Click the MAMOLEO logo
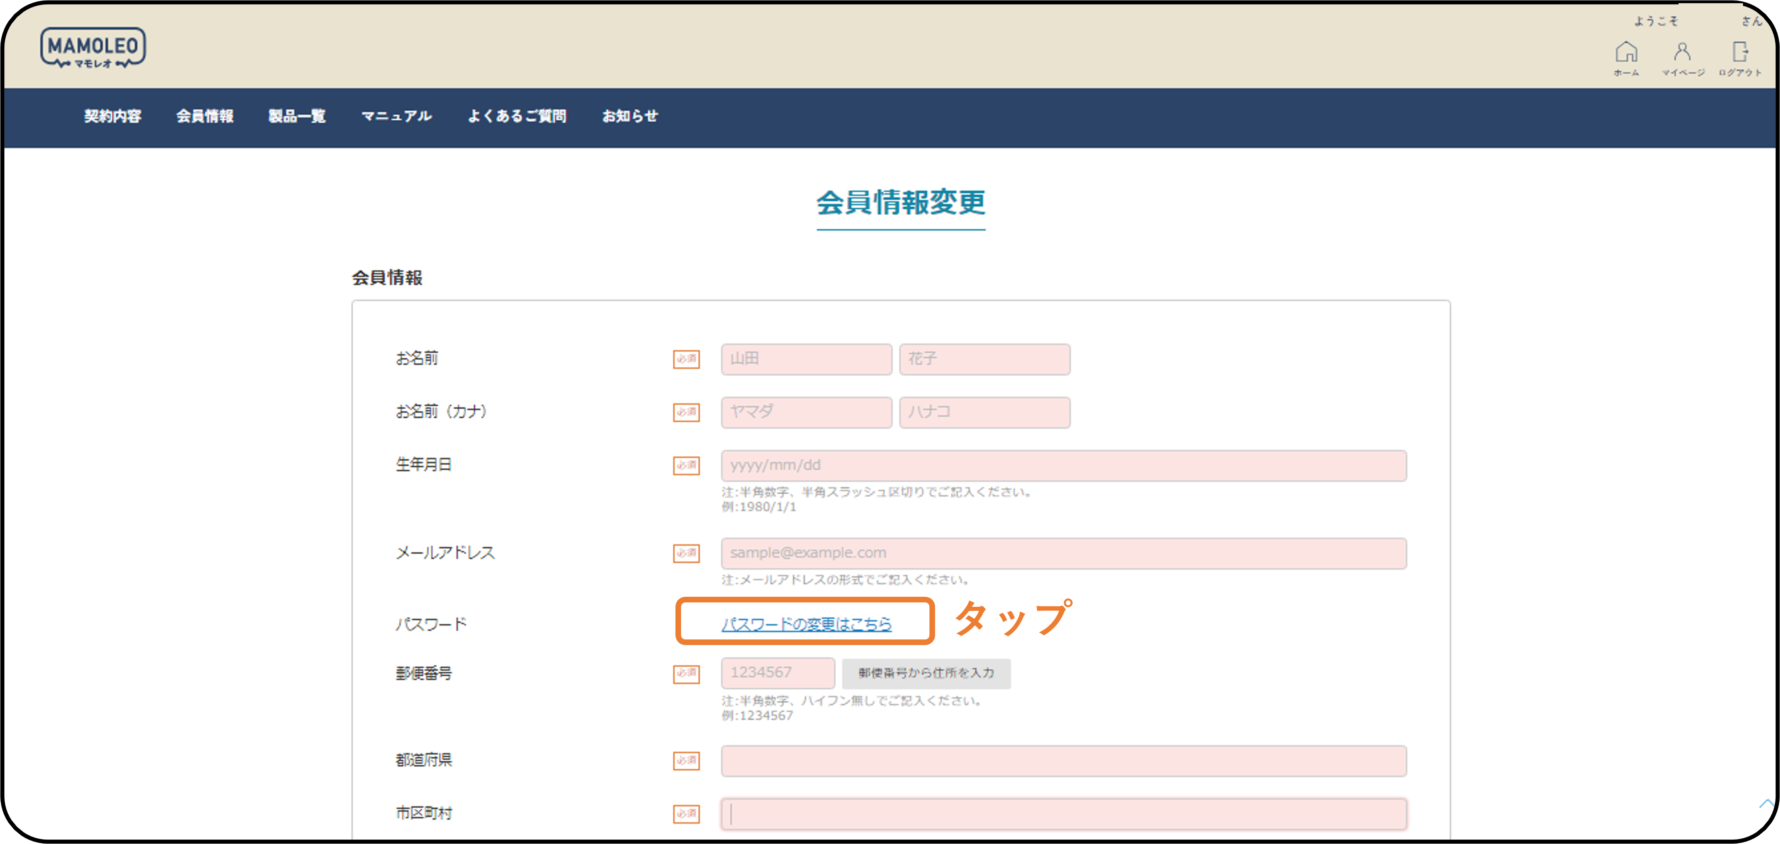Viewport: 1780px width, 844px height. (x=93, y=48)
